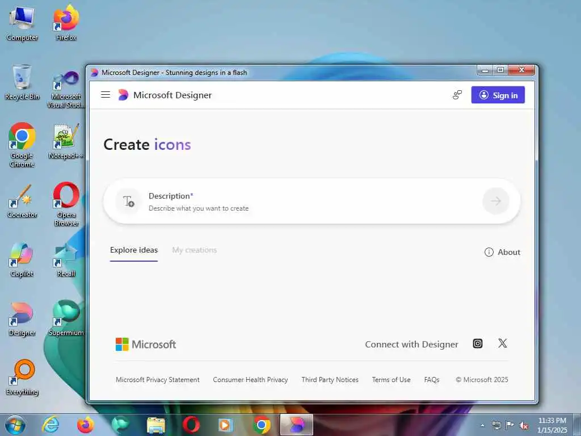This screenshot has height=436, width=581.
Task: Click the text-add icon in the description box
Action: [x=129, y=202]
